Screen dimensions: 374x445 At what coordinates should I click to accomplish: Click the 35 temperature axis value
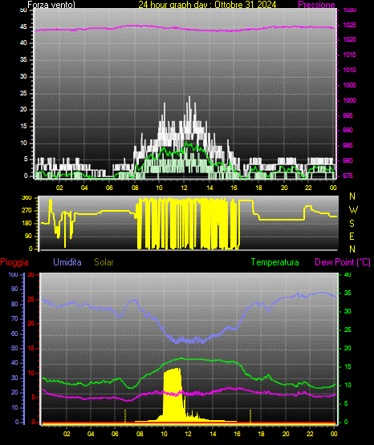click(348, 293)
